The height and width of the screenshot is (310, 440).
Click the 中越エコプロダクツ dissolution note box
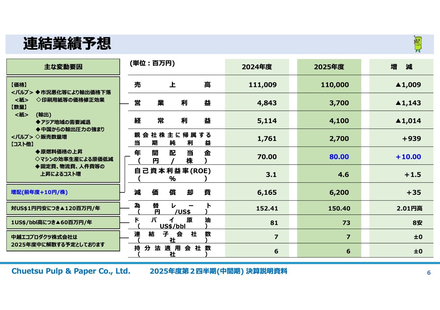coord(63,241)
